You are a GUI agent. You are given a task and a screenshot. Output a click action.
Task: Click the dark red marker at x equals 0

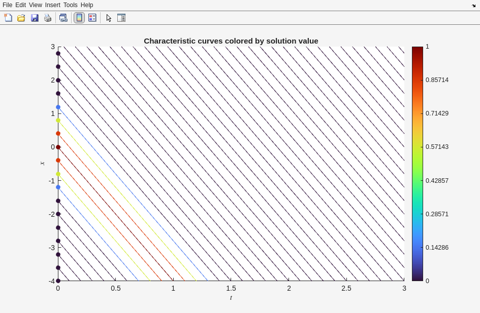pyautogui.click(x=58, y=147)
